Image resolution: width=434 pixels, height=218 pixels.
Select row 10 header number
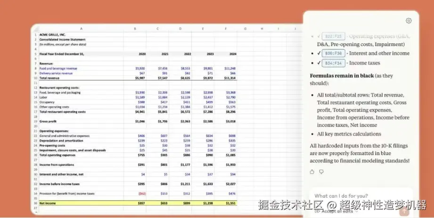coord(35,78)
